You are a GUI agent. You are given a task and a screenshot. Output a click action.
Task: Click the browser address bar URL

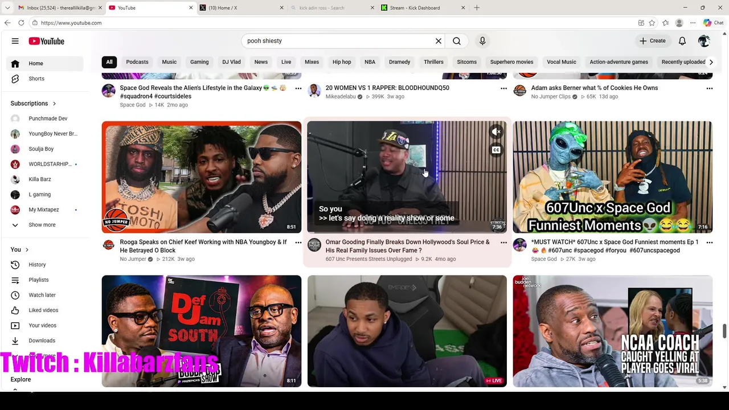point(71,23)
